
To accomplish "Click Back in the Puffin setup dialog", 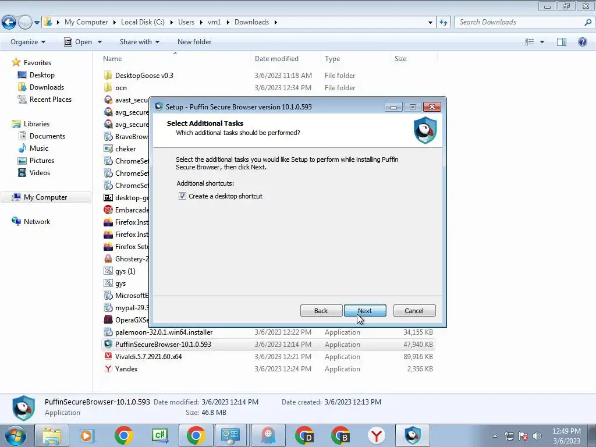I will (x=321, y=311).
